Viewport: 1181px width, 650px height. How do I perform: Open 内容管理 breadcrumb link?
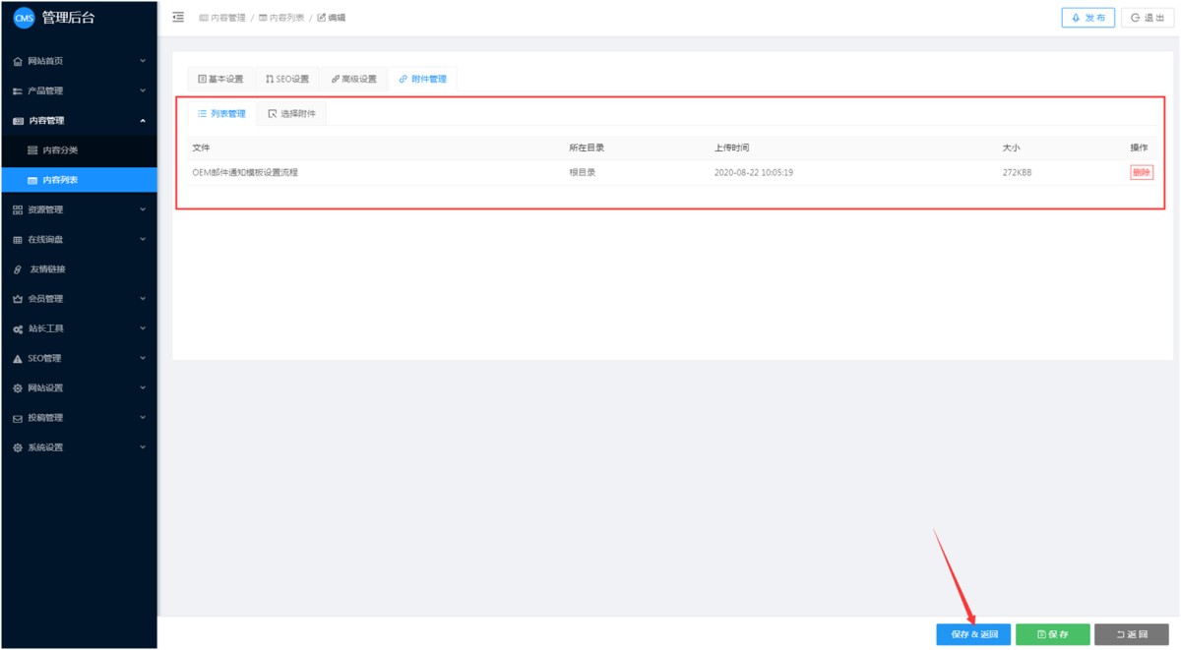pyautogui.click(x=222, y=18)
